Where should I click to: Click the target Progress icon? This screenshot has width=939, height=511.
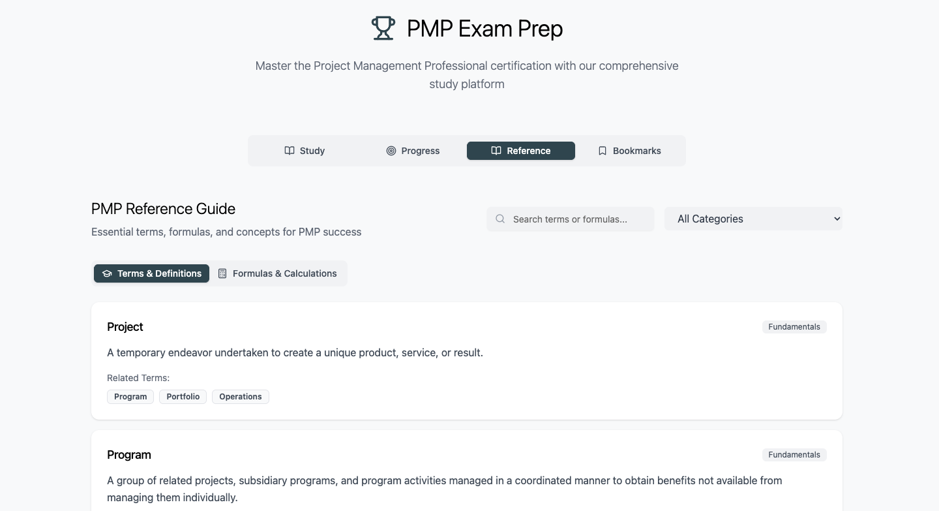coord(391,151)
